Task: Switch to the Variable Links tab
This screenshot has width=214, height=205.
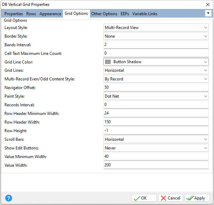Action: (145, 14)
